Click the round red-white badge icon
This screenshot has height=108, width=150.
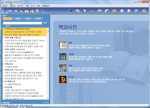tap(122, 11)
